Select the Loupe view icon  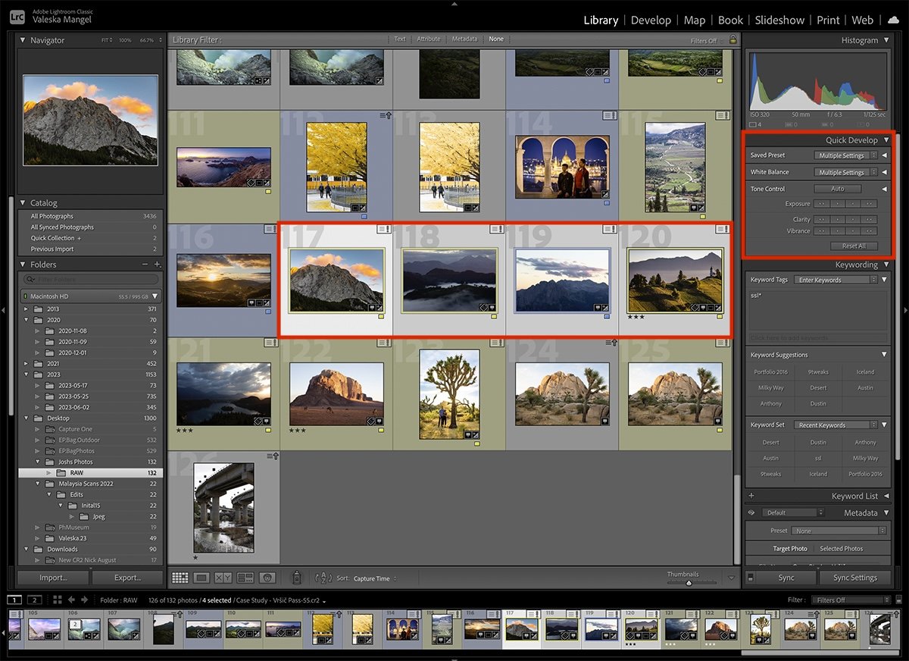(201, 577)
